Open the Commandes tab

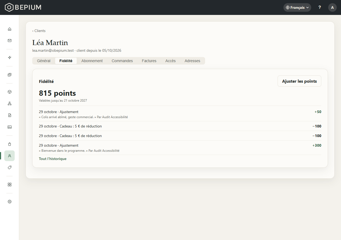point(122,61)
